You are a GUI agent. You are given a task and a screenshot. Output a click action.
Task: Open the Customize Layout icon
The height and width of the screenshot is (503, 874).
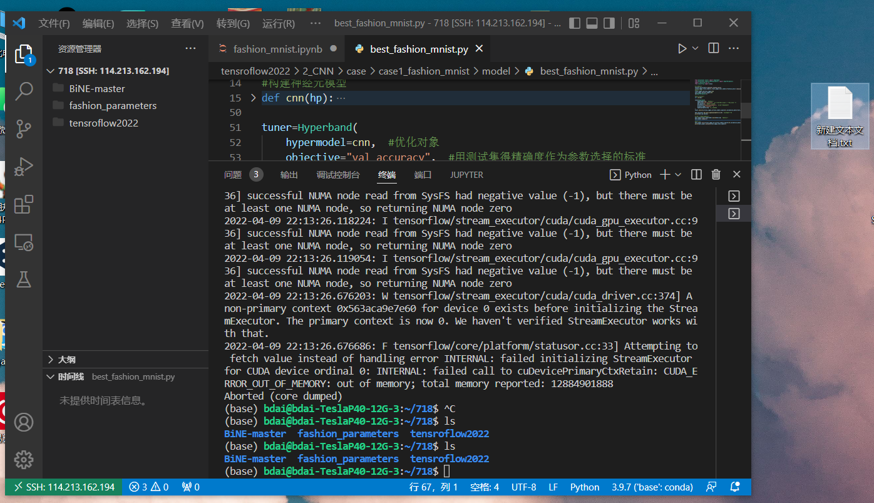pyautogui.click(x=634, y=23)
